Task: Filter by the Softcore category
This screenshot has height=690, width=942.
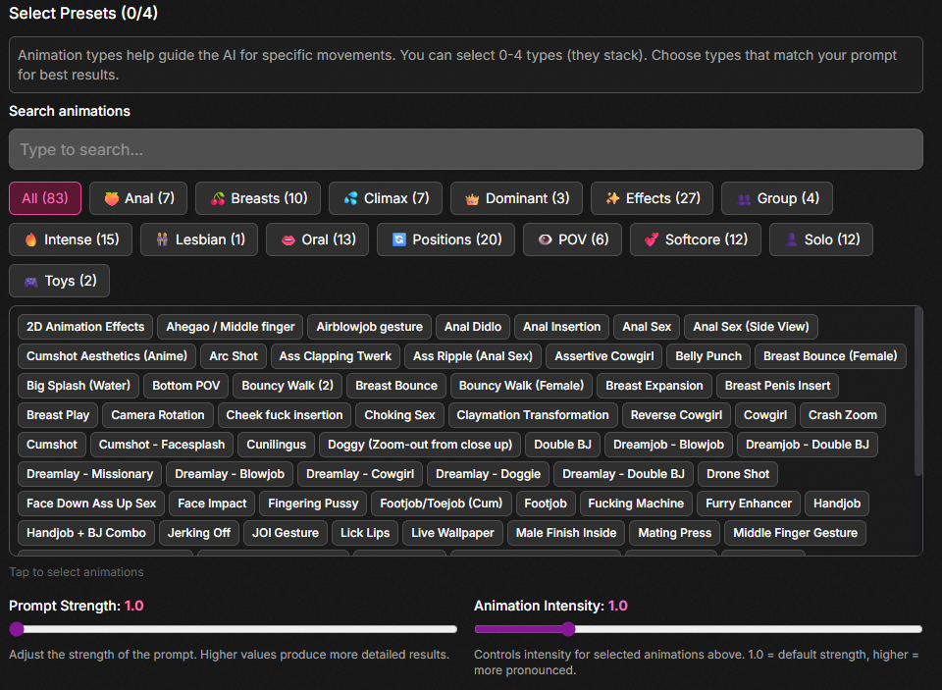Action: point(695,239)
